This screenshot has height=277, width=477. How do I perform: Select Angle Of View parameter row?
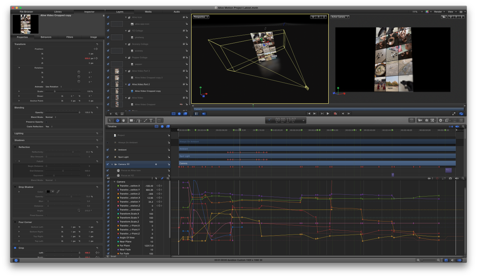click(x=127, y=237)
